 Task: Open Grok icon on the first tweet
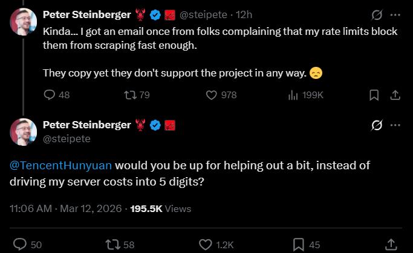pyautogui.click(x=377, y=14)
